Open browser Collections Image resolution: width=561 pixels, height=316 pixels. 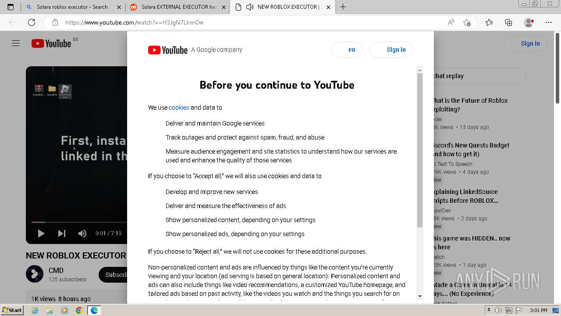coord(508,22)
